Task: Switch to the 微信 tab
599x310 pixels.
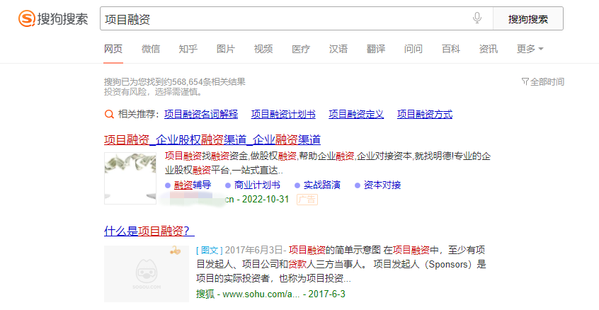Action: 151,49
